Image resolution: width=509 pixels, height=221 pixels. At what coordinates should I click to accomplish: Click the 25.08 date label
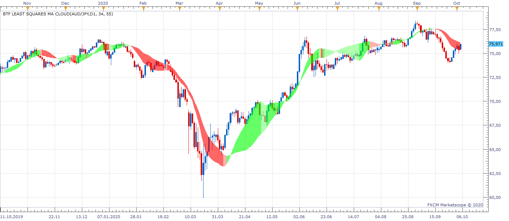click(408, 217)
